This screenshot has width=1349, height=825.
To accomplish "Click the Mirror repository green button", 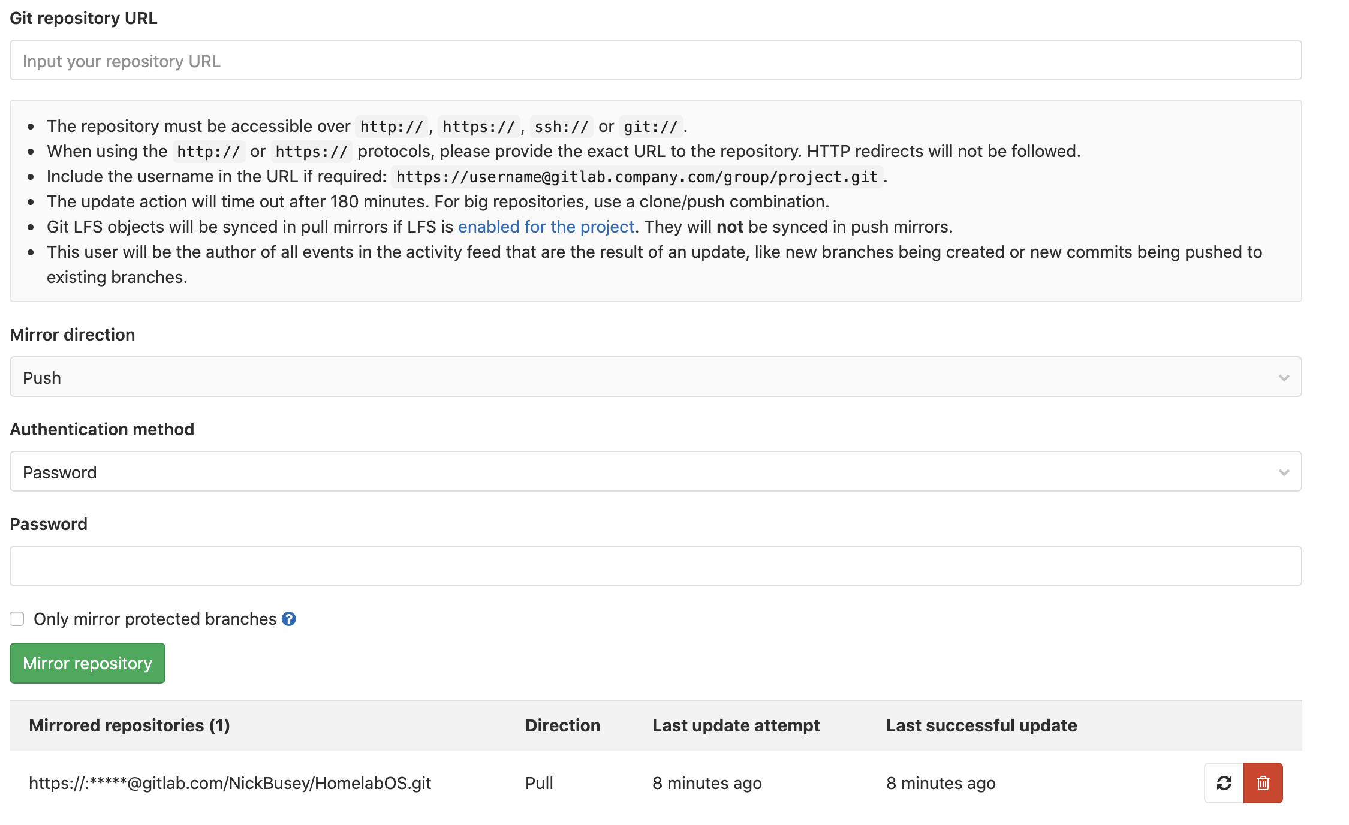I will pos(88,663).
